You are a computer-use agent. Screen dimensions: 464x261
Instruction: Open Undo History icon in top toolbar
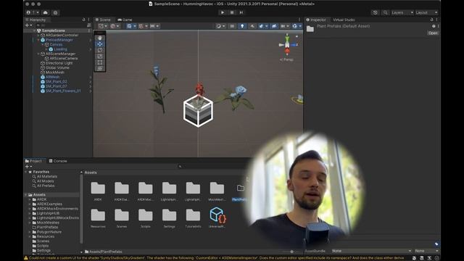pos(376,12)
